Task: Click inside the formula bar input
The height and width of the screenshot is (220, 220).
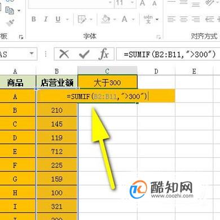Action: pyautogui.click(x=168, y=54)
